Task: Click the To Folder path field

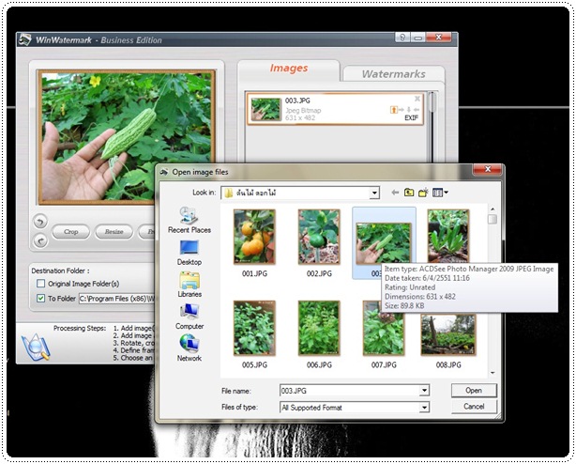Action: (117, 298)
